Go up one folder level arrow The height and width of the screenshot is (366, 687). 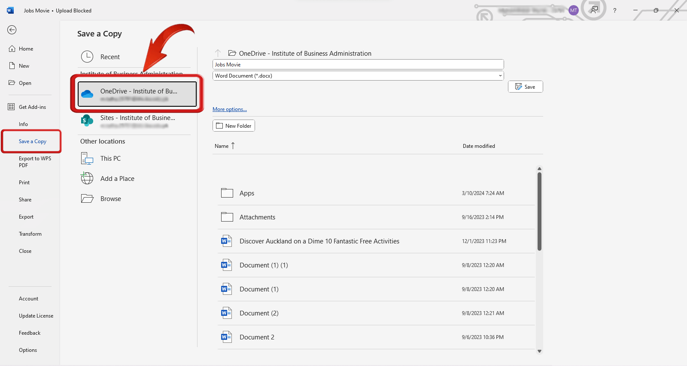(x=218, y=53)
